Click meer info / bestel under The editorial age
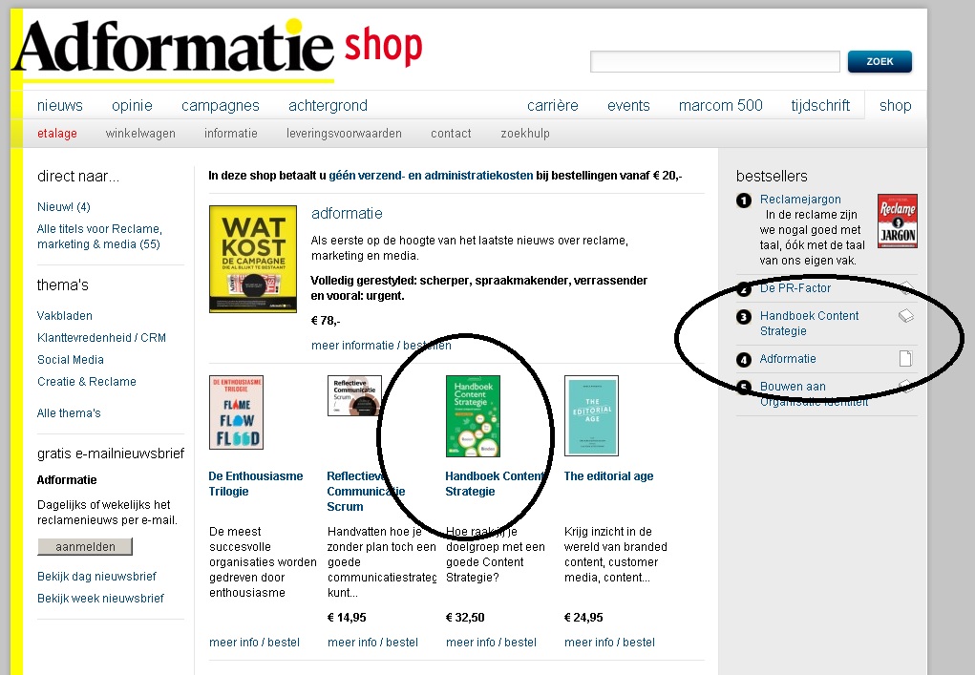 (609, 642)
